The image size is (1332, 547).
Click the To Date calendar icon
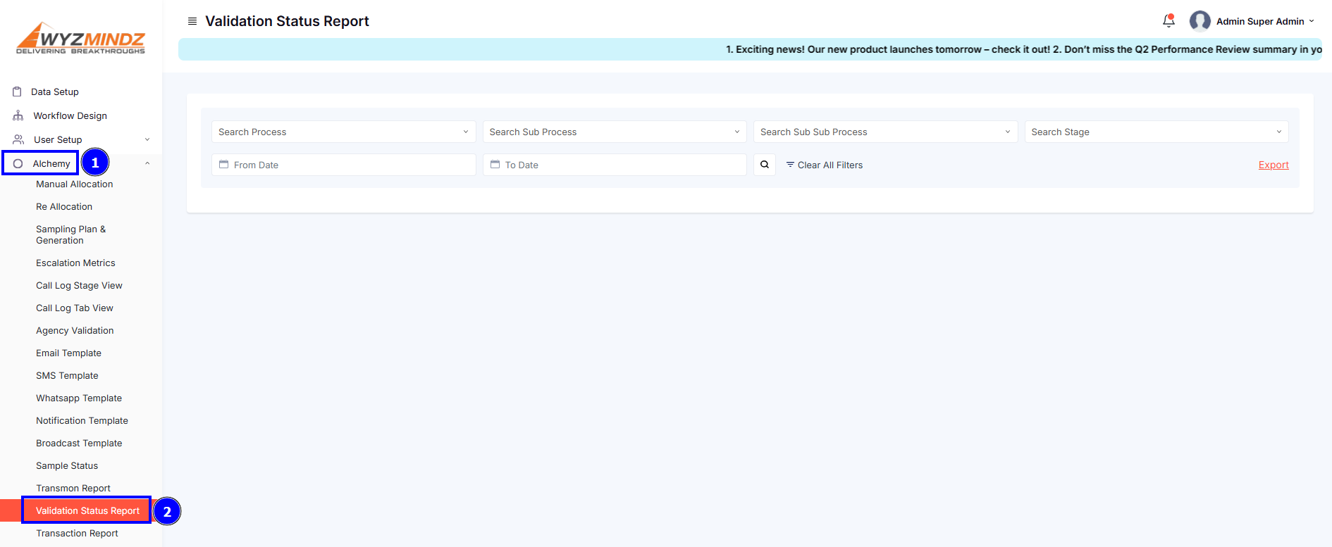495,165
